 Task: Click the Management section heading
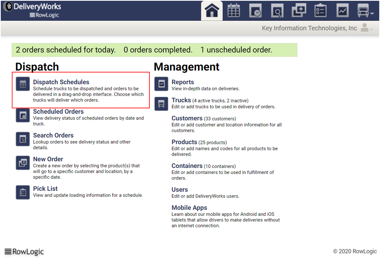pyautogui.click(x=187, y=67)
